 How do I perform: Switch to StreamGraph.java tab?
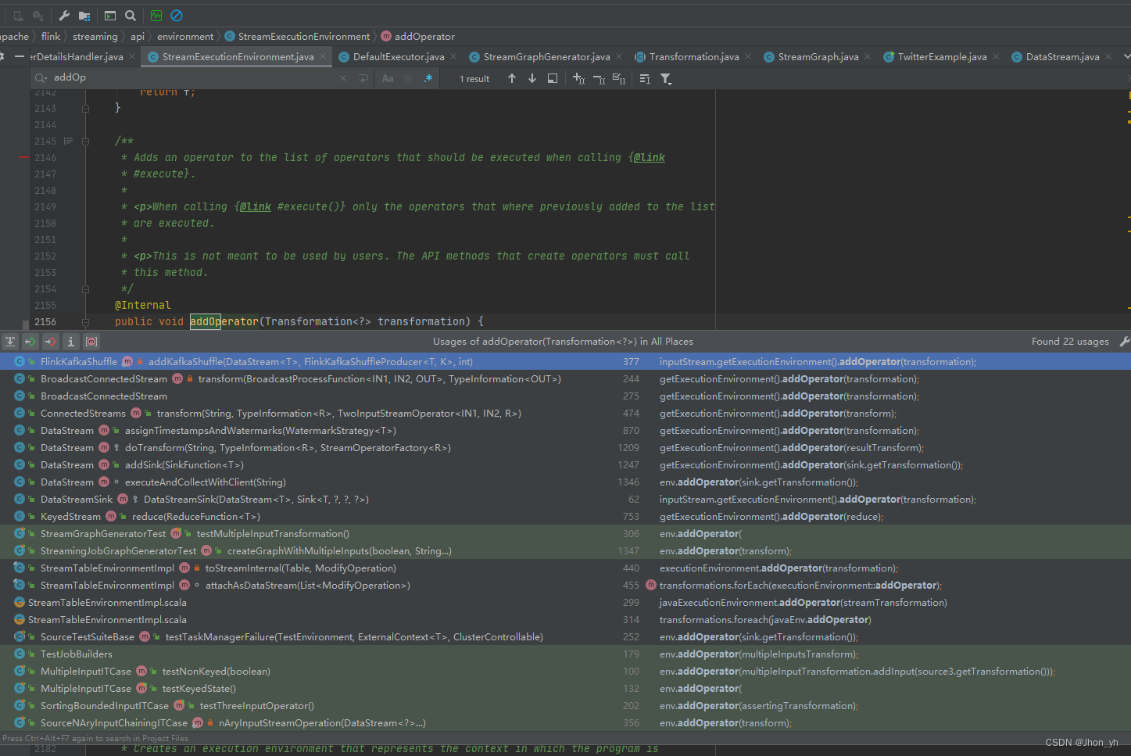point(818,57)
